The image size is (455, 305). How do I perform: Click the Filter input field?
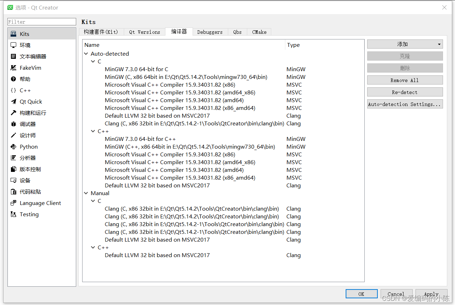point(42,21)
